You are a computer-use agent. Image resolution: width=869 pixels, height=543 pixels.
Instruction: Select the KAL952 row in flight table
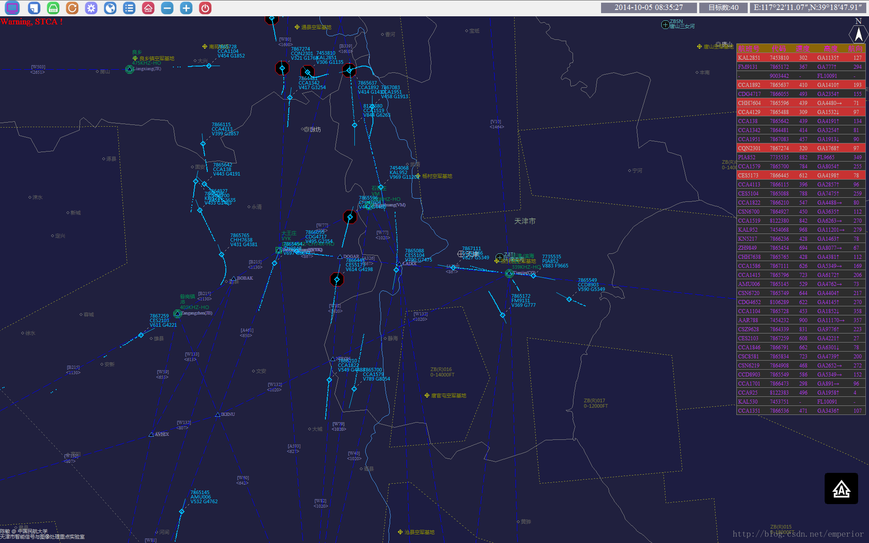point(801,230)
